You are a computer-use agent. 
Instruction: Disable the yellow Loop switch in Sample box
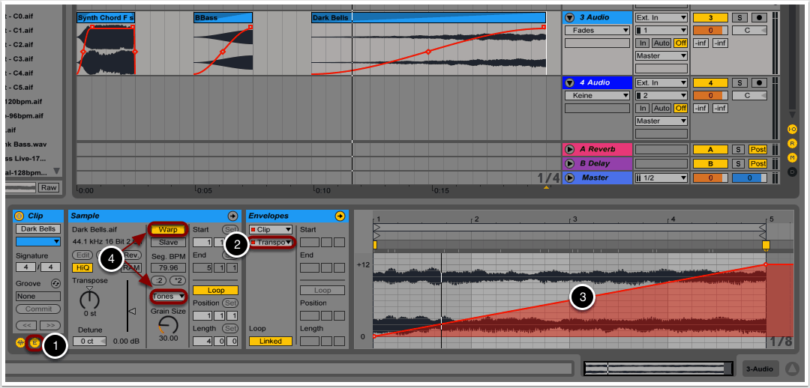215,290
